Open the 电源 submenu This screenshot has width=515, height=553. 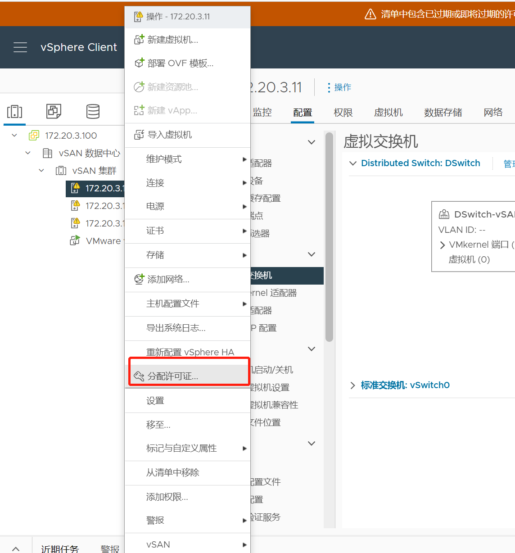point(188,206)
